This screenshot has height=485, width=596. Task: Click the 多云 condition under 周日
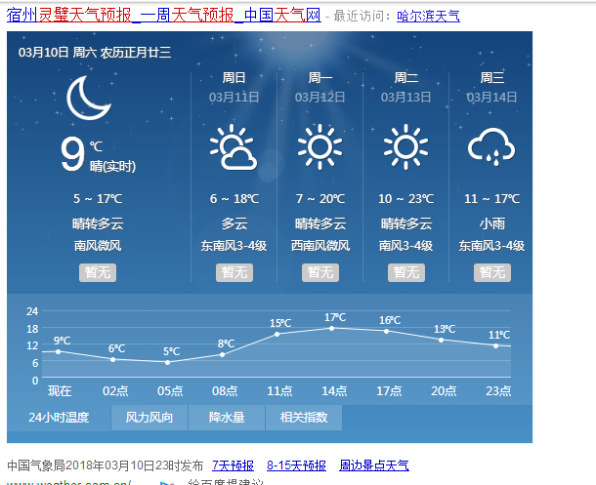pyautogui.click(x=234, y=223)
